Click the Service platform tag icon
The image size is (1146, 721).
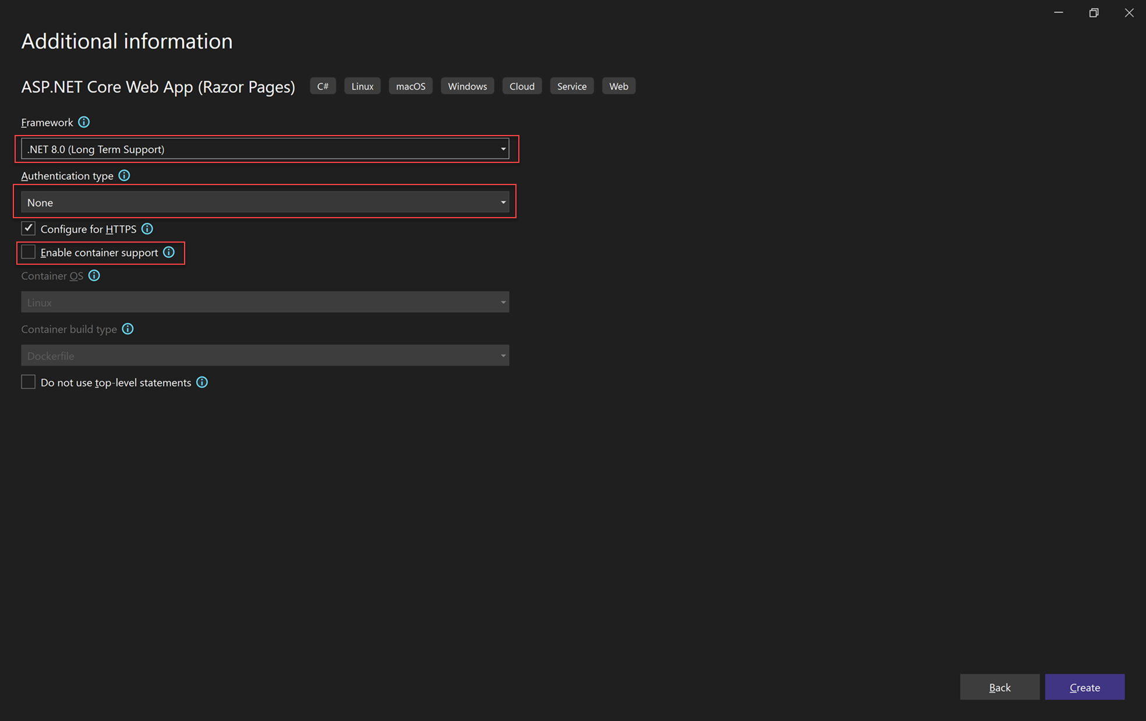tap(571, 86)
